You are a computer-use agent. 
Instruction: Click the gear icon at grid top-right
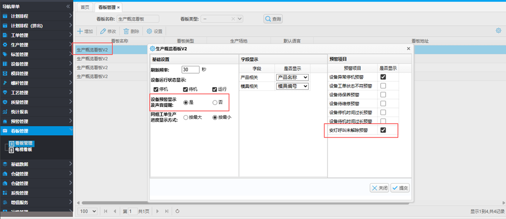tap(498, 31)
